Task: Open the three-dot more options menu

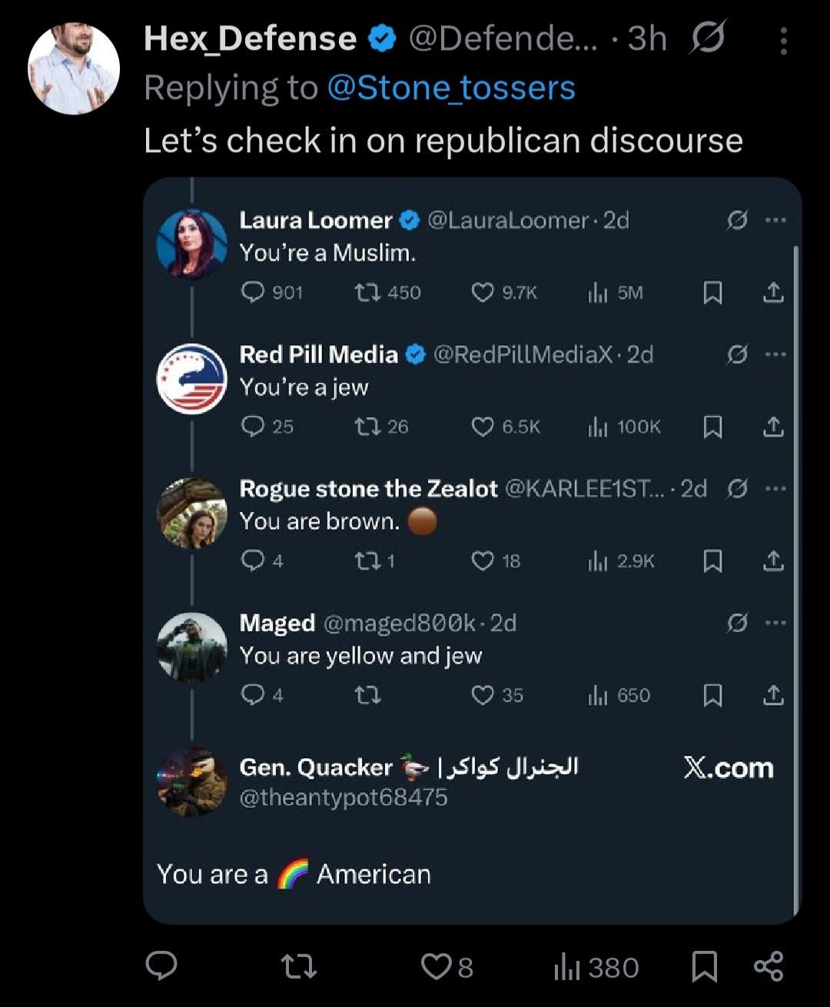Action: pyautogui.click(x=783, y=41)
